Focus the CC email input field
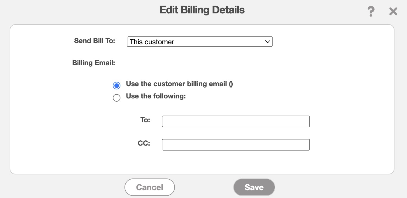This screenshot has height=198, width=407. pos(236,145)
